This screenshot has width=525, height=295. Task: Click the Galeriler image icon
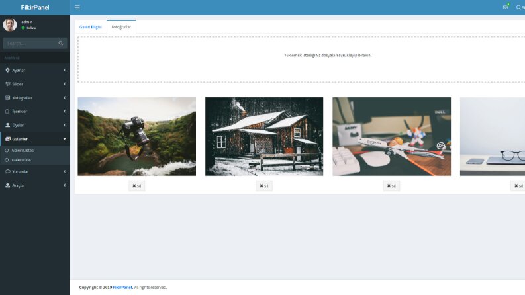8,139
